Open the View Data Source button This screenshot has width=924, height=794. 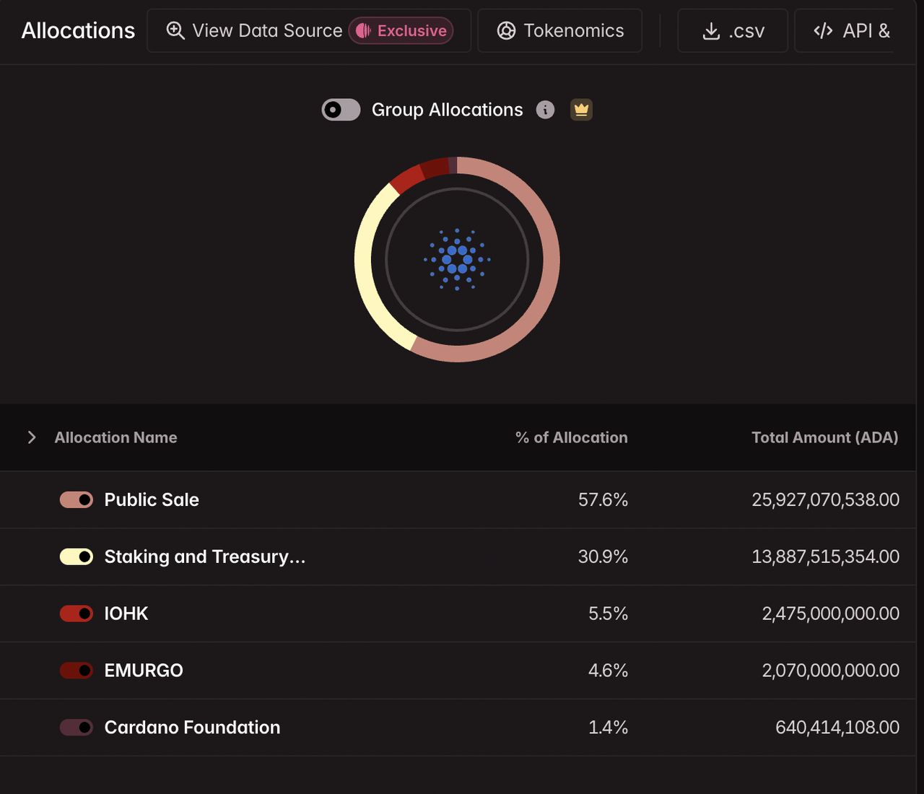[x=309, y=30]
